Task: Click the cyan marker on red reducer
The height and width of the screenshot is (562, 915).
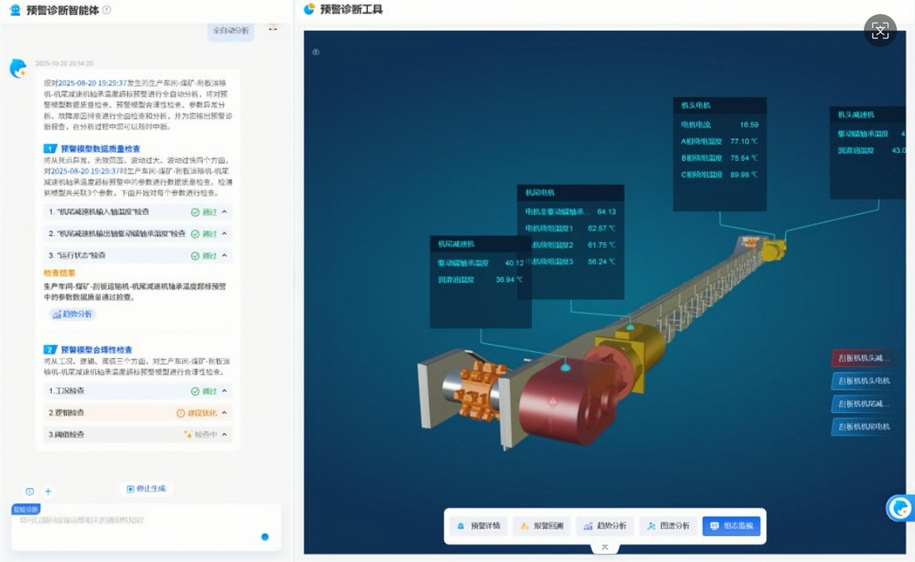Action: pyautogui.click(x=565, y=368)
